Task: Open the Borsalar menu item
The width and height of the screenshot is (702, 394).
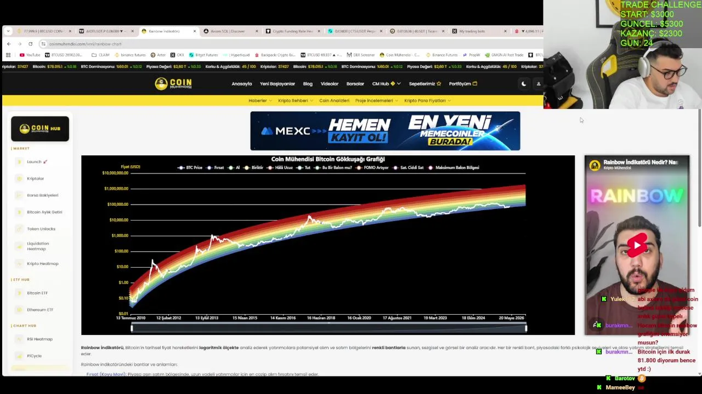Action: pyautogui.click(x=355, y=84)
